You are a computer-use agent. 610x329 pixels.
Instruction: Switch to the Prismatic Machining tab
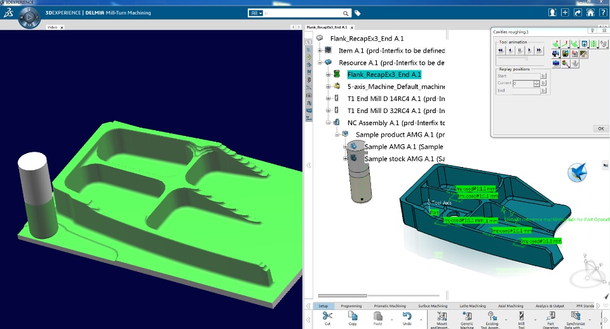pyautogui.click(x=390, y=305)
